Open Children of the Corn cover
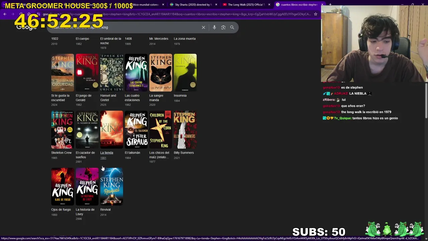This screenshot has width=428, height=241. tap(160, 130)
